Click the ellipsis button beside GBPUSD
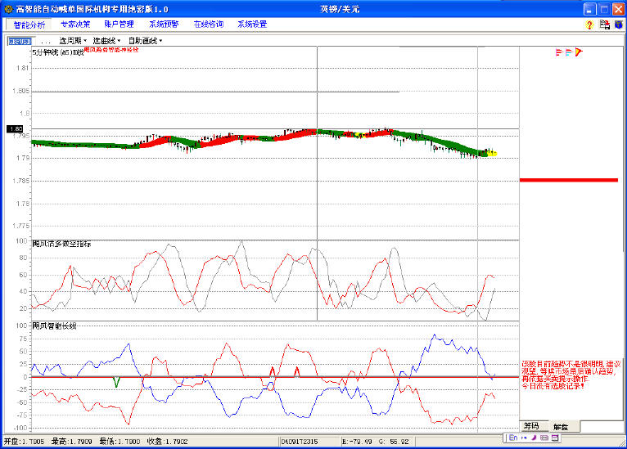This screenshot has height=449, width=627. [x=46, y=41]
